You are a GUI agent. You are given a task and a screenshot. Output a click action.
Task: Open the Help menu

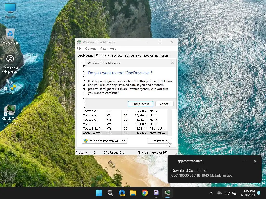[113, 49]
